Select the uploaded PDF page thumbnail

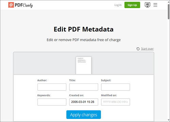84,65
